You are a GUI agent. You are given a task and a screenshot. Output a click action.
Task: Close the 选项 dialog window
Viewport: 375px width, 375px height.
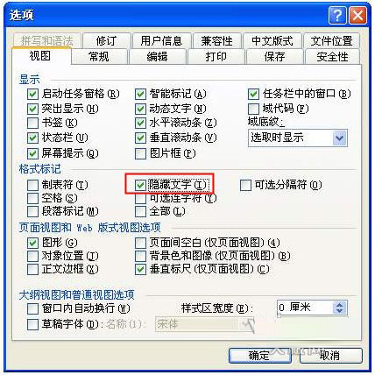pos(358,16)
